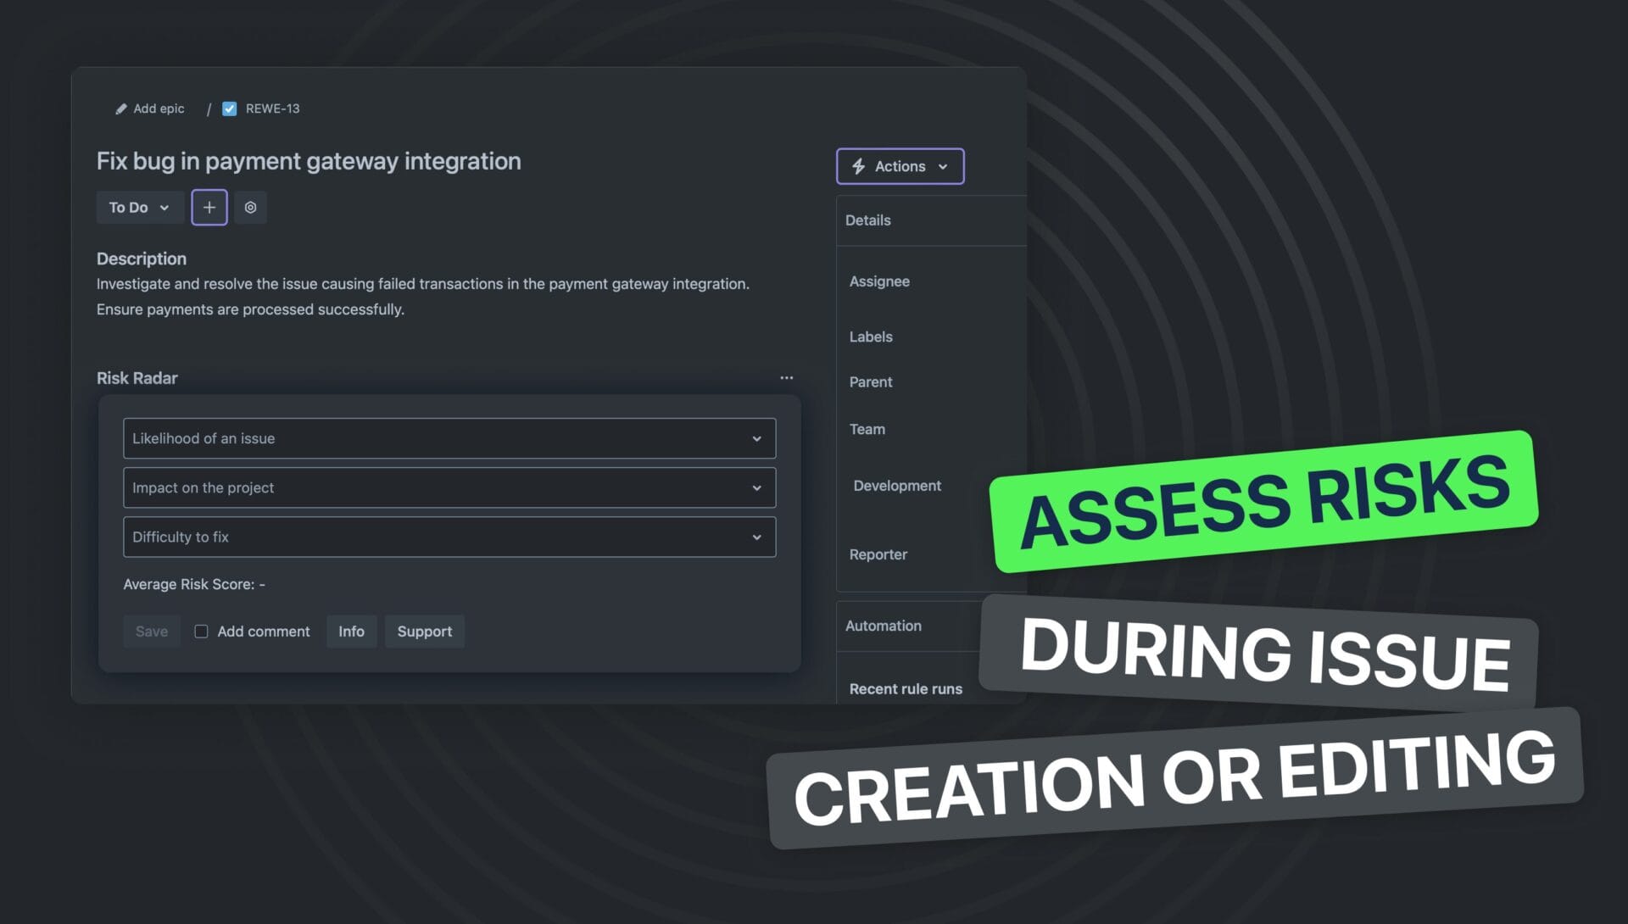Click the target icon beside plus button
The width and height of the screenshot is (1628, 924).
pos(250,208)
